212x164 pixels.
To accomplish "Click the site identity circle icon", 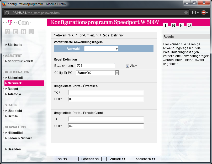I will coord(7,13).
